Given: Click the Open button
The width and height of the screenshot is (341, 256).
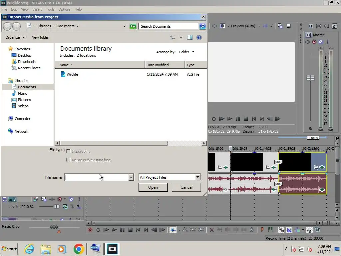Looking at the screenshot, I should [153, 187].
